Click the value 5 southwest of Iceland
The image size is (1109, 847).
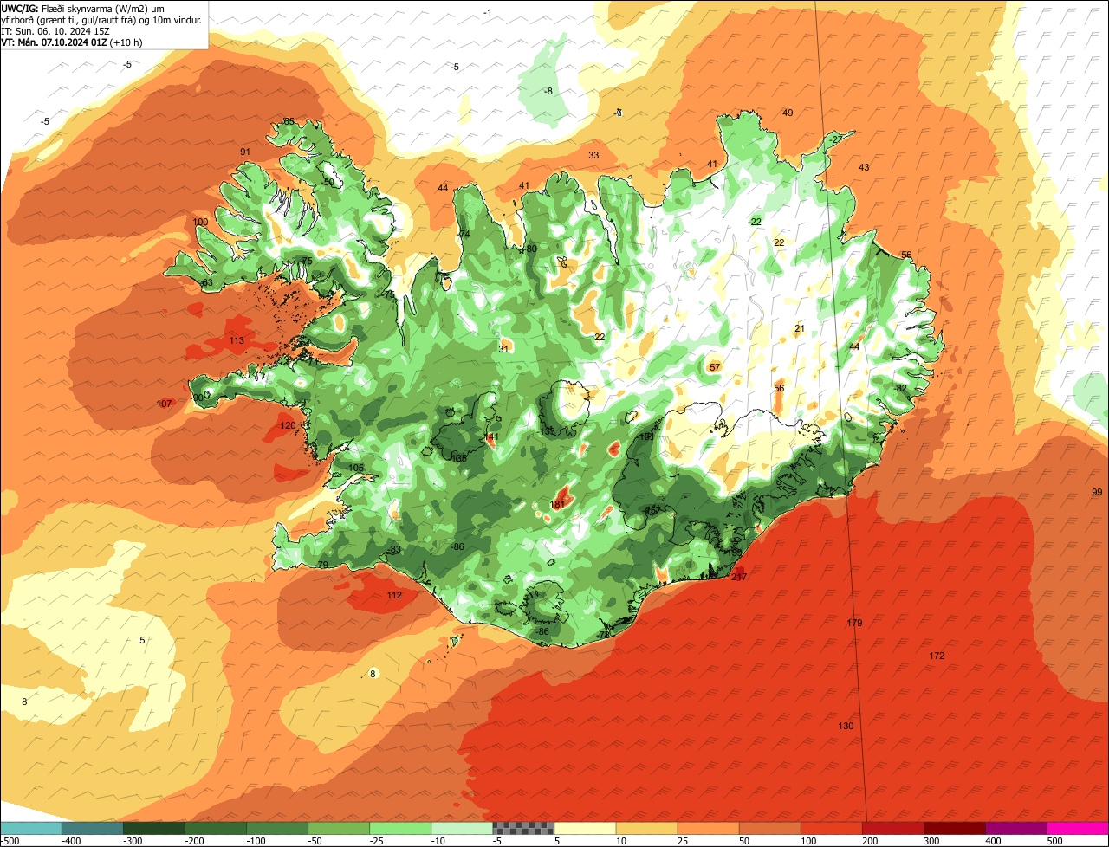[x=142, y=640]
